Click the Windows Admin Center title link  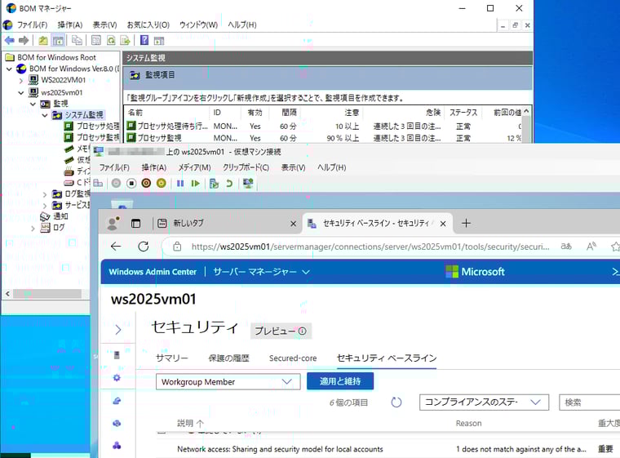pyautogui.click(x=153, y=272)
